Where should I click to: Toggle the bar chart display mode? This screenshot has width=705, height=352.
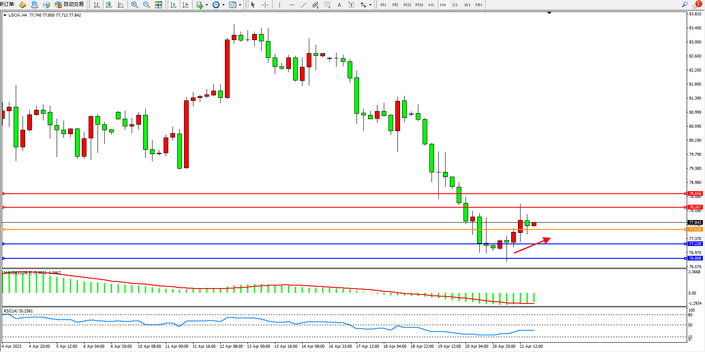pyautogui.click(x=97, y=5)
